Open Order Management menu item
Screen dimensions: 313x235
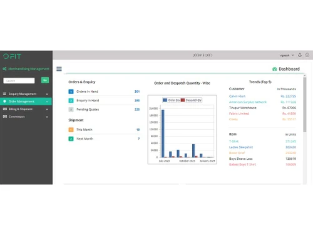(x=26, y=102)
